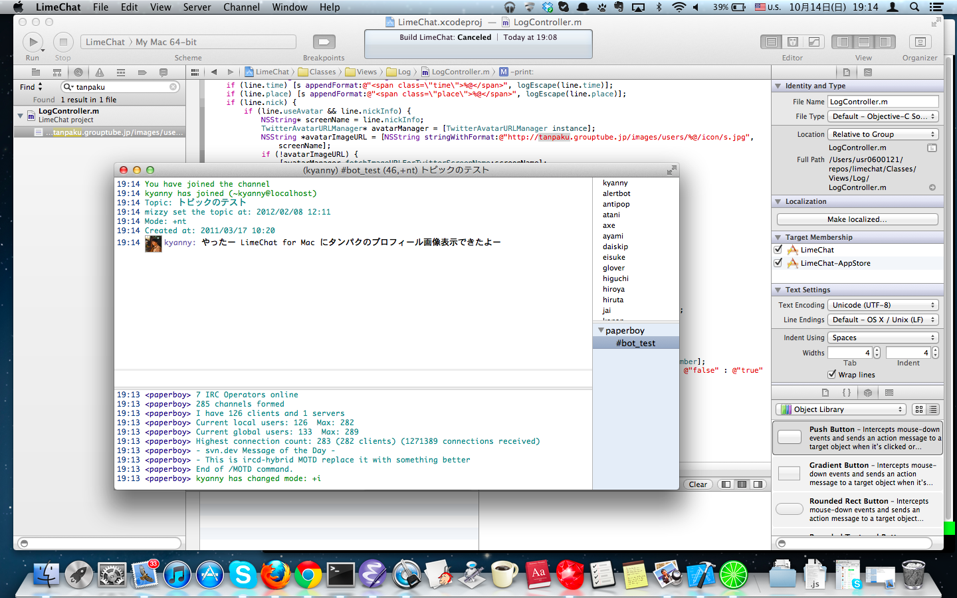
Task: Show only console in debug area
Action: pos(758,484)
